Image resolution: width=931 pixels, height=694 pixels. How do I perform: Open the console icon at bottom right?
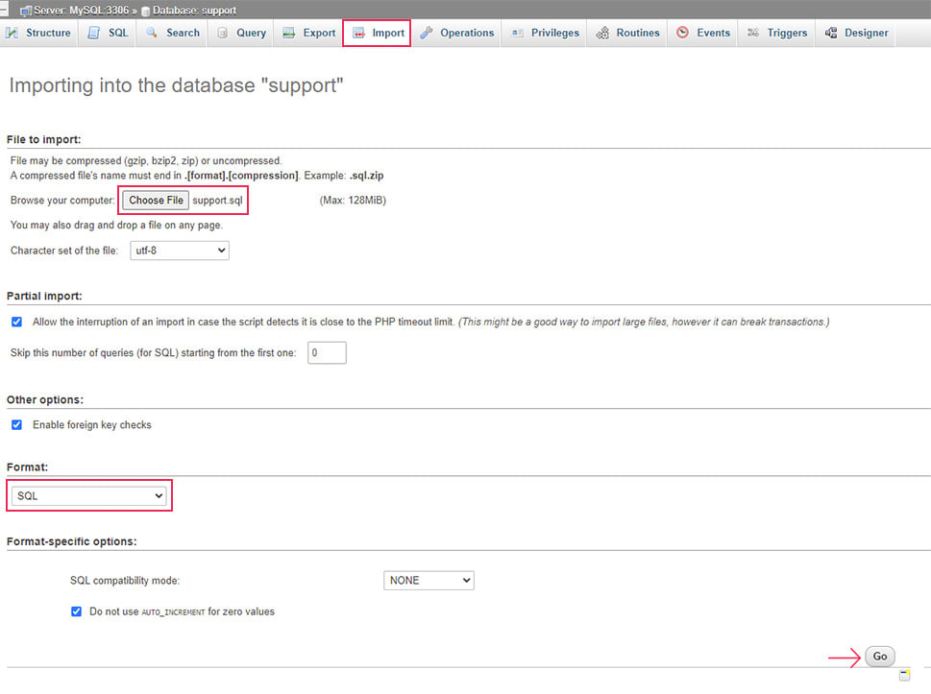(x=904, y=675)
